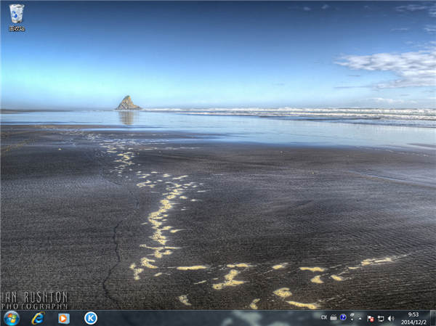
Task: Open the language bar options icon
Action: tap(352, 316)
